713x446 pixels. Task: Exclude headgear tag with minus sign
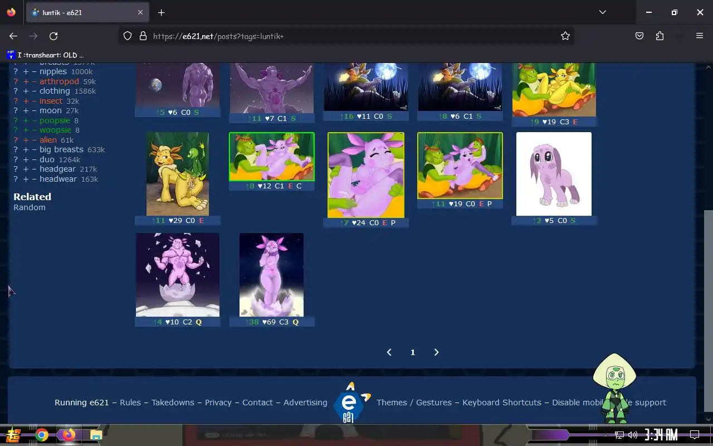pyautogui.click(x=35, y=169)
